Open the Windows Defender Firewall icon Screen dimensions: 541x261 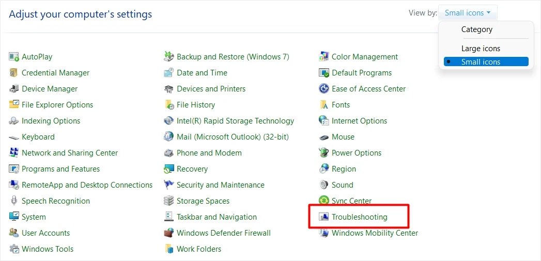coord(169,233)
